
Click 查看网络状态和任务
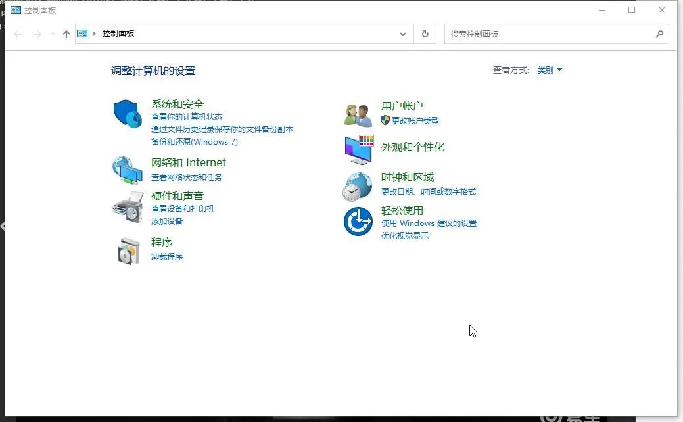click(189, 177)
